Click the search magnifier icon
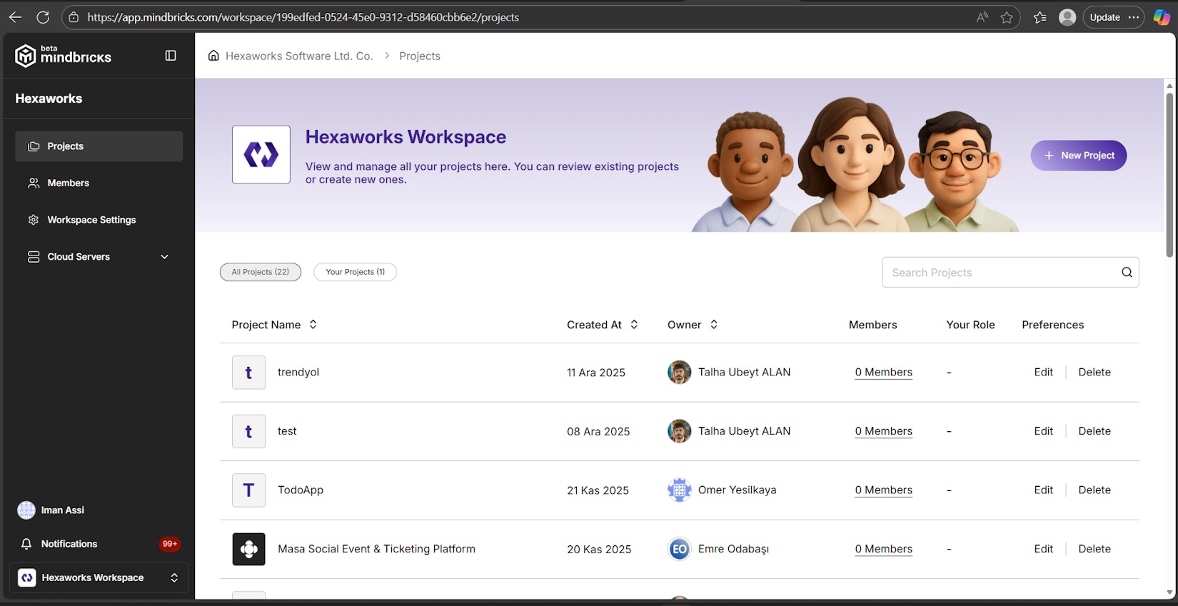 (x=1127, y=272)
